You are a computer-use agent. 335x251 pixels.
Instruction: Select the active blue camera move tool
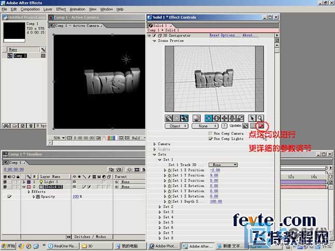[208, 118]
